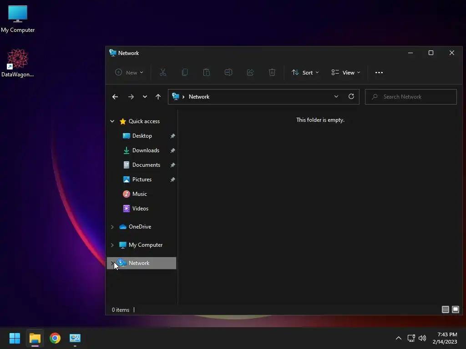Click the network icon in address bar
This screenshot has width=466, height=349.
click(x=176, y=96)
